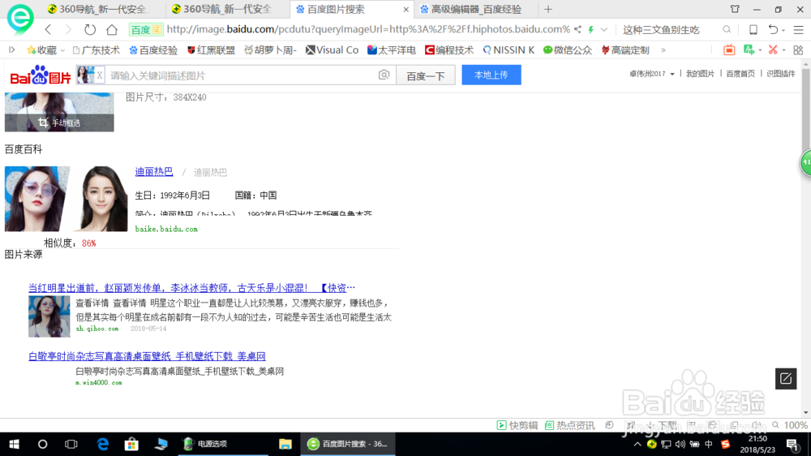Open the NISSIN K bookmark
Image resolution: width=811 pixels, height=456 pixels.
pos(508,49)
